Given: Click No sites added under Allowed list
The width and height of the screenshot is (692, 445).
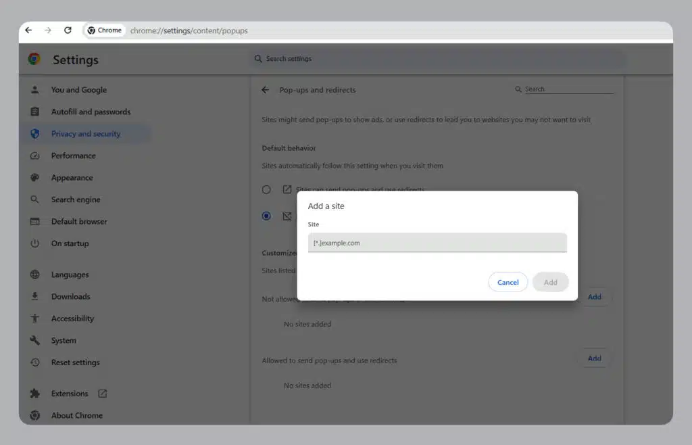Looking at the screenshot, I should tap(307, 385).
